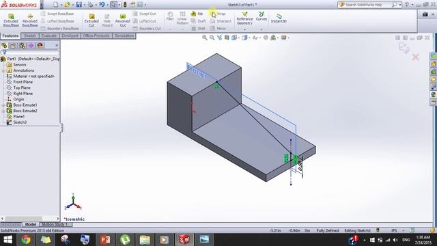
Task: Select the Revolved Cut tool
Action: pos(123,20)
